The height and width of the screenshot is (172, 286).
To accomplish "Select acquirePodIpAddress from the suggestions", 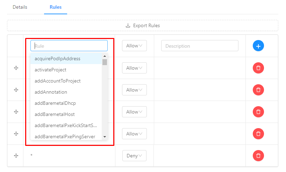I will [66, 58].
